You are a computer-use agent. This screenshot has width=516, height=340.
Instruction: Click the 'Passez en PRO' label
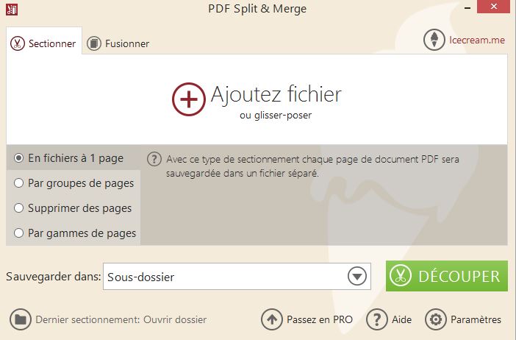point(320,319)
